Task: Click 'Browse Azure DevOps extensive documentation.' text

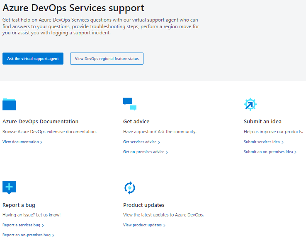Action: pos(49,132)
